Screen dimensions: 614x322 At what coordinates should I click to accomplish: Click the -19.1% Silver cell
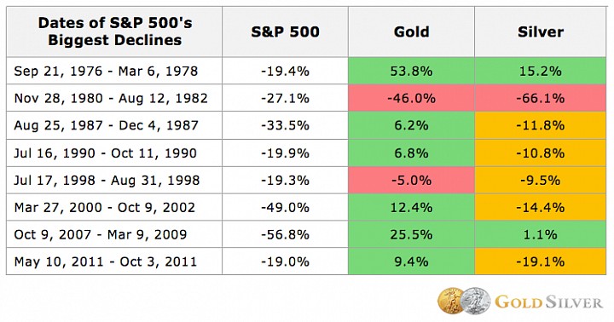(x=541, y=262)
